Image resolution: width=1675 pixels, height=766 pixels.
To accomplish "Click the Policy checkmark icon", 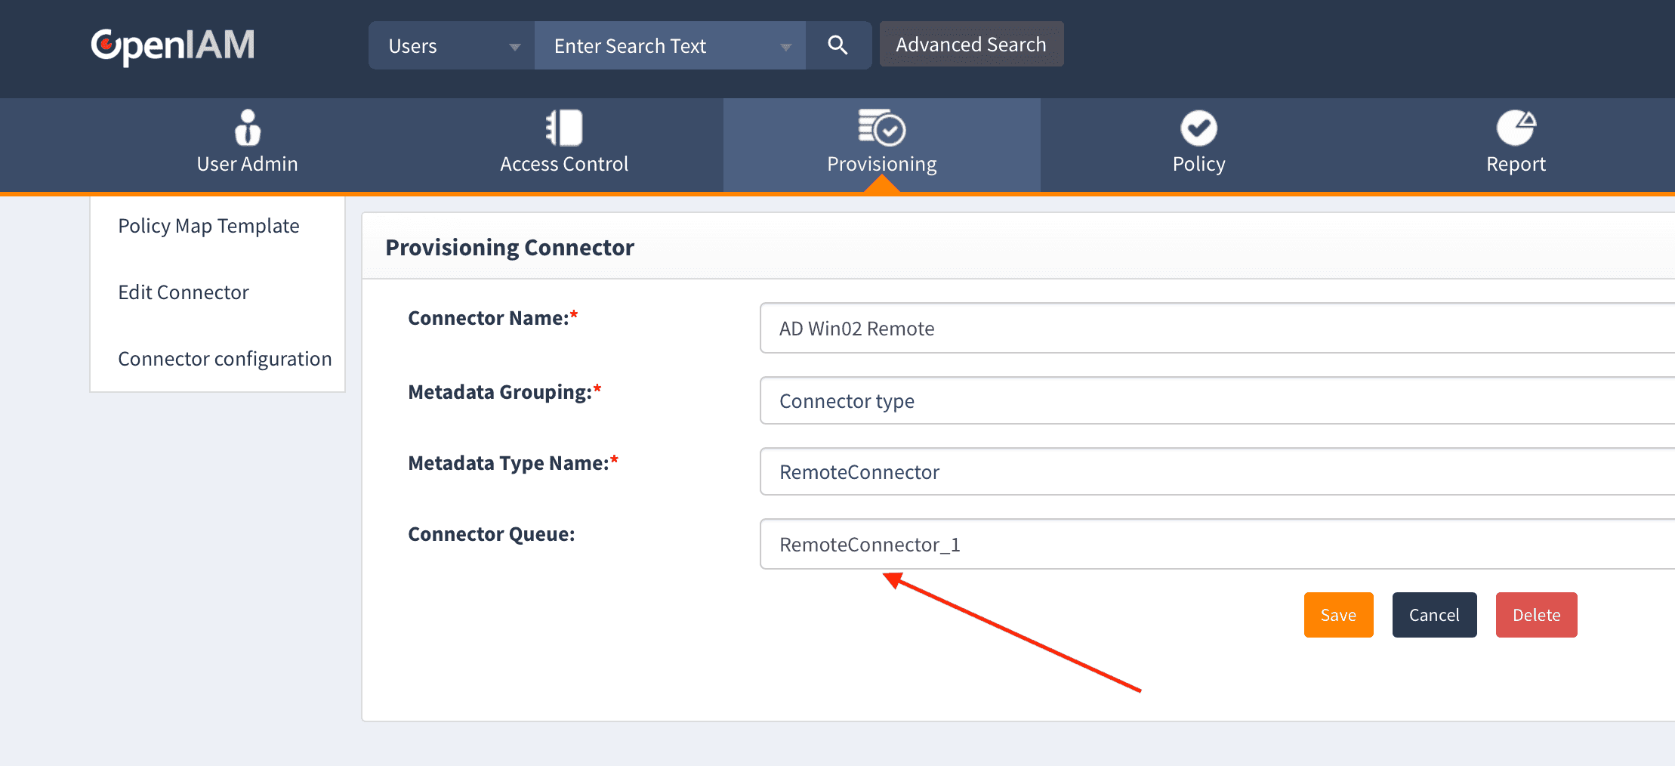I will [x=1198, y=128].
